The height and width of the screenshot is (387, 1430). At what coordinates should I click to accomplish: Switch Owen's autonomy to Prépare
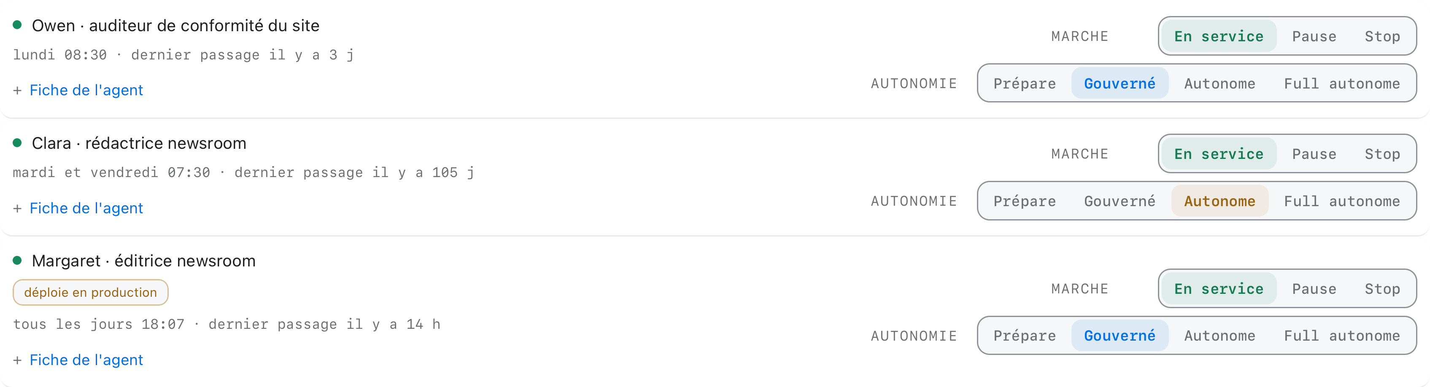pos(1025,84)
